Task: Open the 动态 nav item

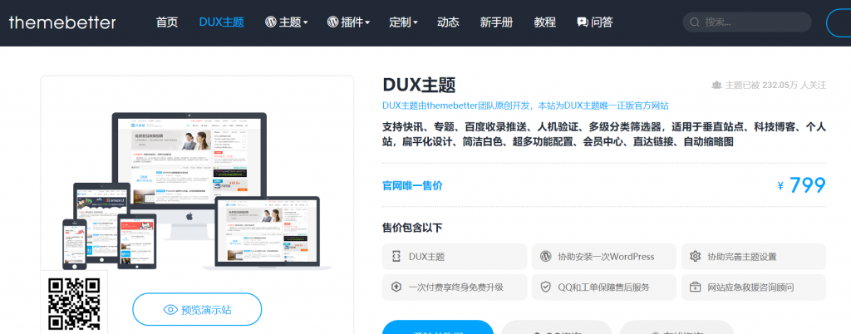Action: (448, 22)
